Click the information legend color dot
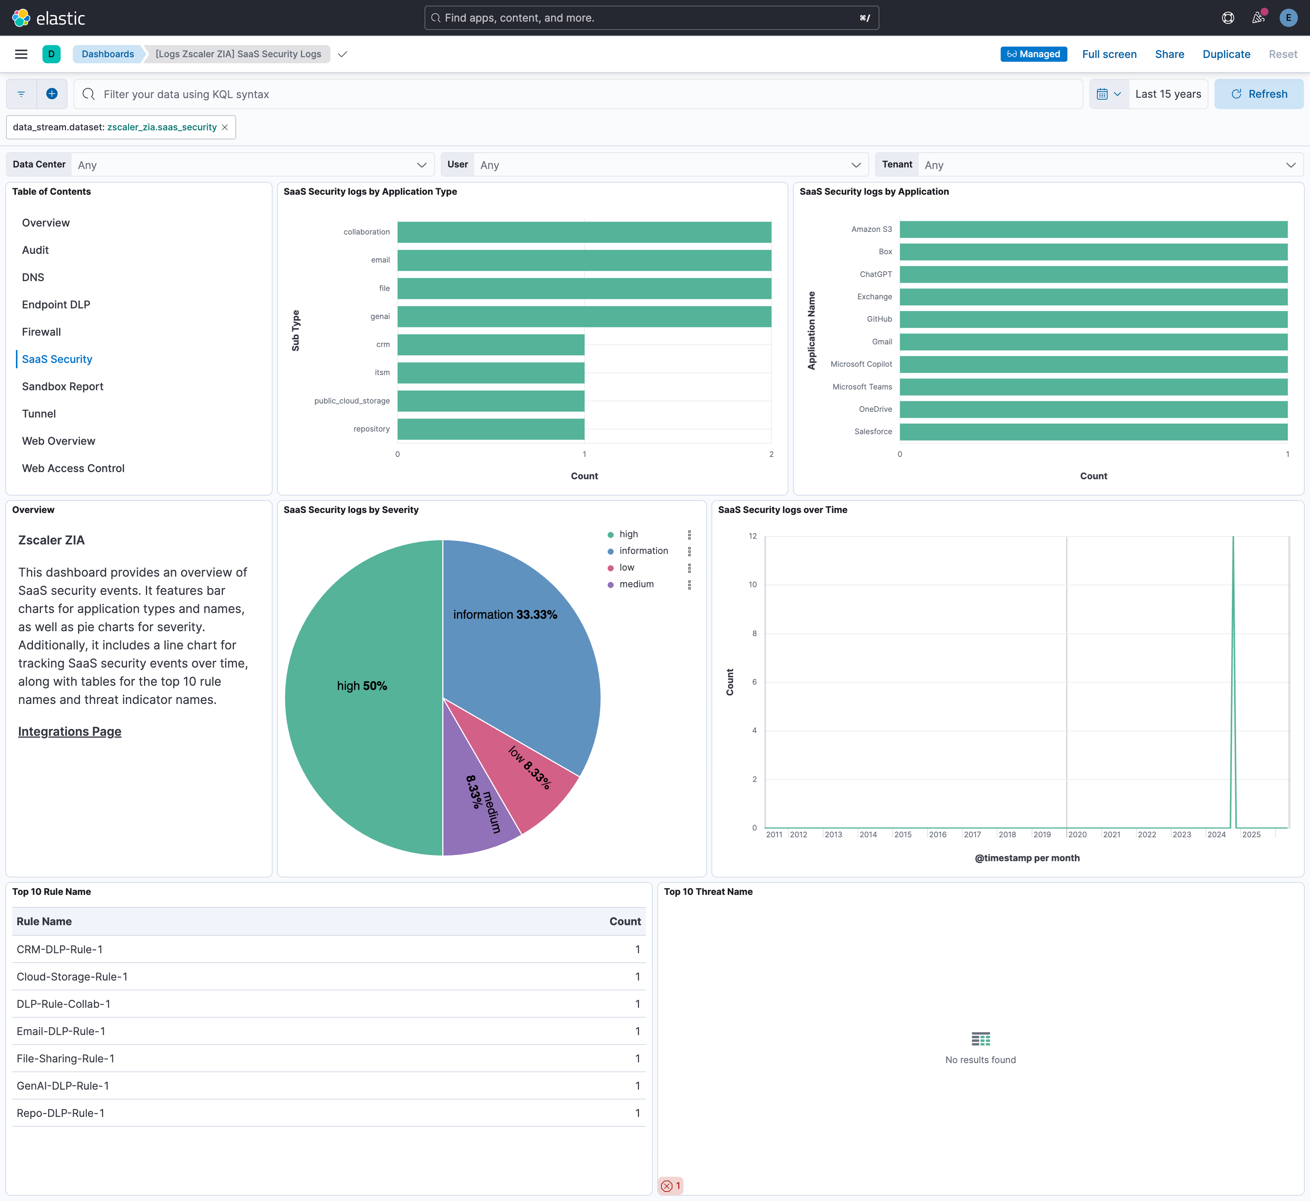1310x1201 pixels. 611,551
